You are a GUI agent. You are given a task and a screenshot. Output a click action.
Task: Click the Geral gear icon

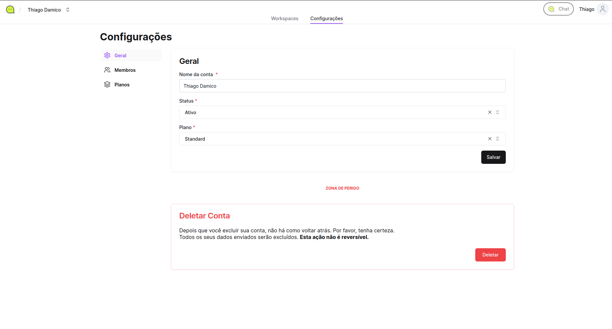[107, 55]
